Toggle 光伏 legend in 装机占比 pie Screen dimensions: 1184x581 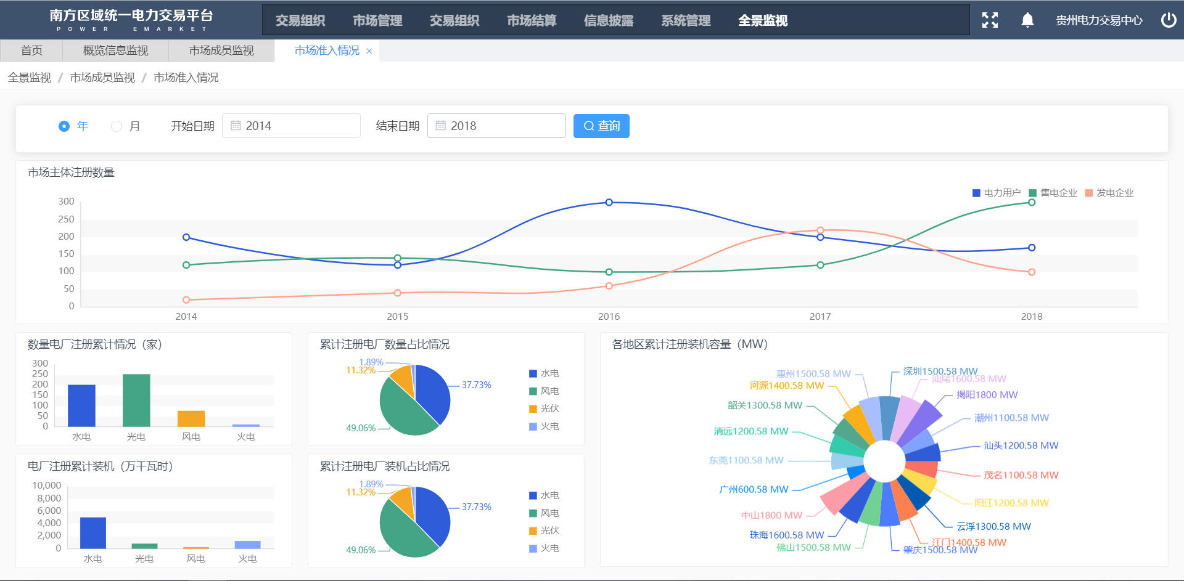coord(544,530)
